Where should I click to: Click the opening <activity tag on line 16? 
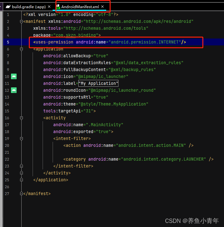pos(55,118)
